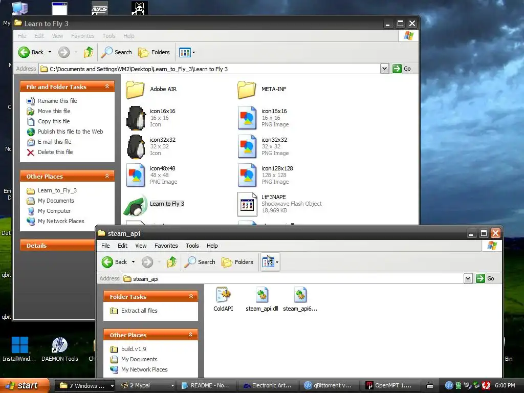The height and width of the screenshot is (393, 524).
Task: Select the steam_api6... file
Action: click(300, 299)
